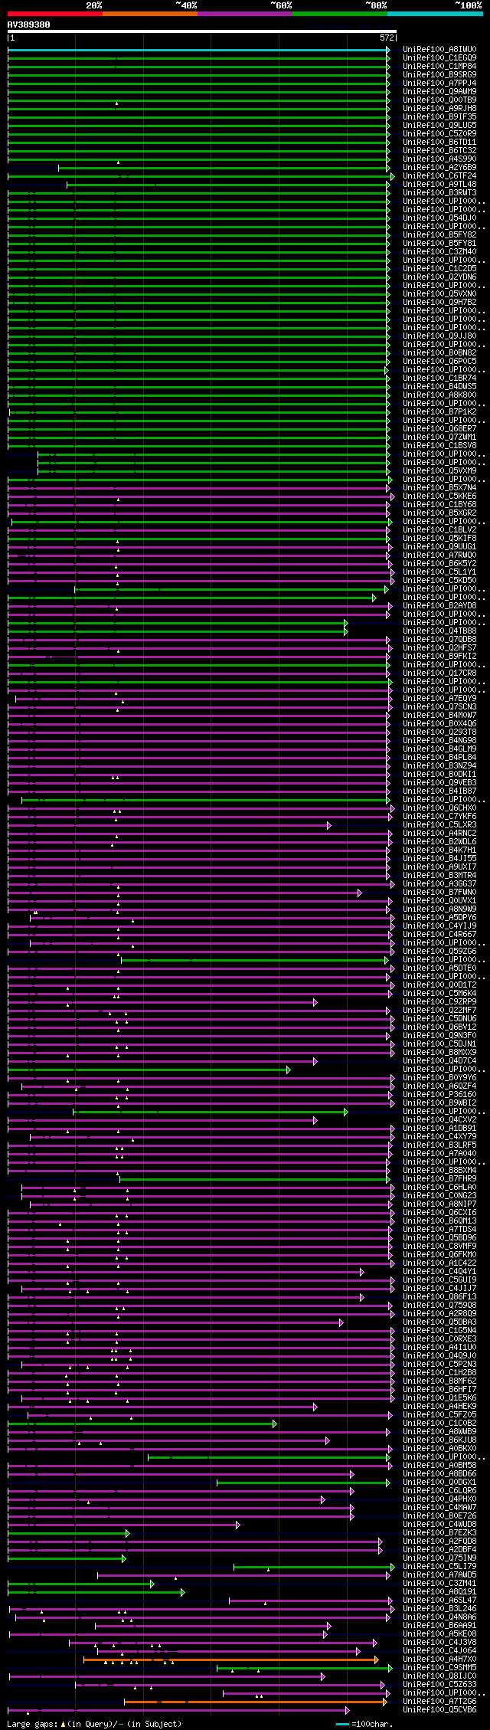Open the UniRef100_C1MP84 hit label
This screenshot has width=490, height=1730.
pos(439,67)
